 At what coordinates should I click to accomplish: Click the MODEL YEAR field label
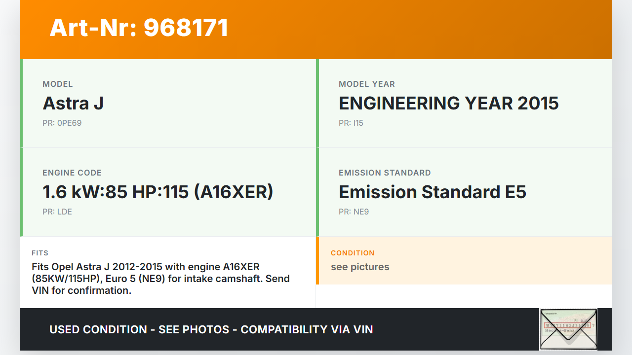pos(367,84)
